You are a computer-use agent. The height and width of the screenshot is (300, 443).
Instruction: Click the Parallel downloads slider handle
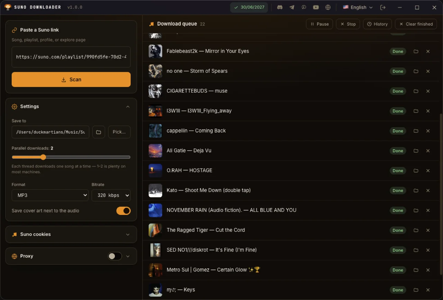(43, 157)
